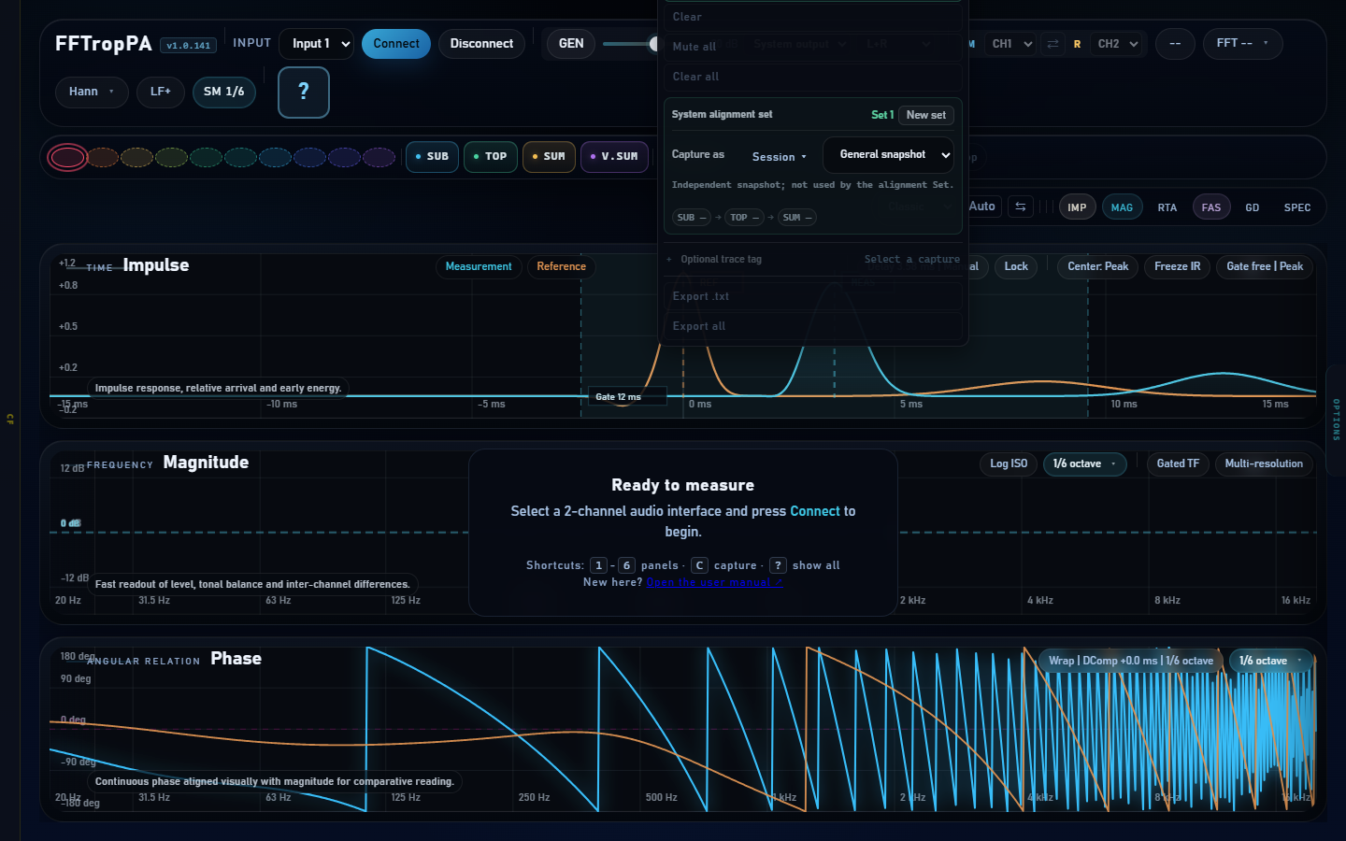Image resolution: width=1346 pixels, height=841 pixels.
Task: Switch to the SPEC view tab
Action: [1296, 207]
